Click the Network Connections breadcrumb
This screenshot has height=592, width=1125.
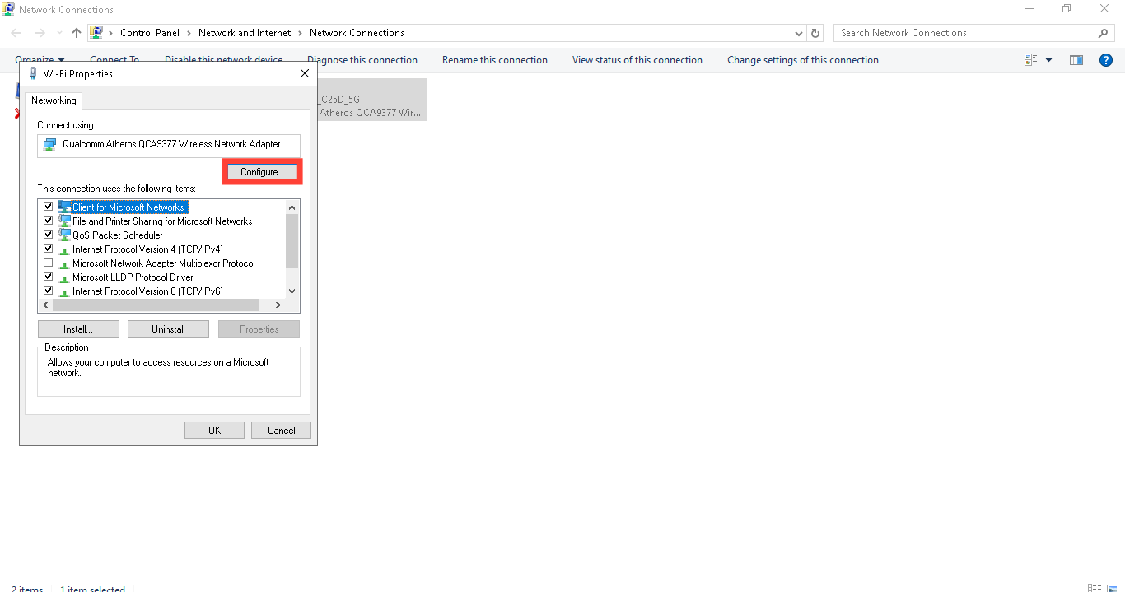tap(357, 33)
